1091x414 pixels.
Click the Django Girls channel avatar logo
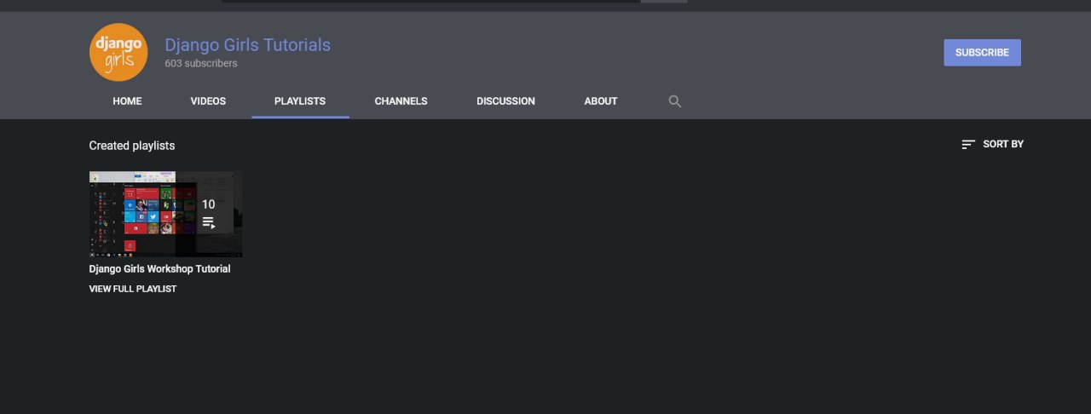click(x=118, y=52)
